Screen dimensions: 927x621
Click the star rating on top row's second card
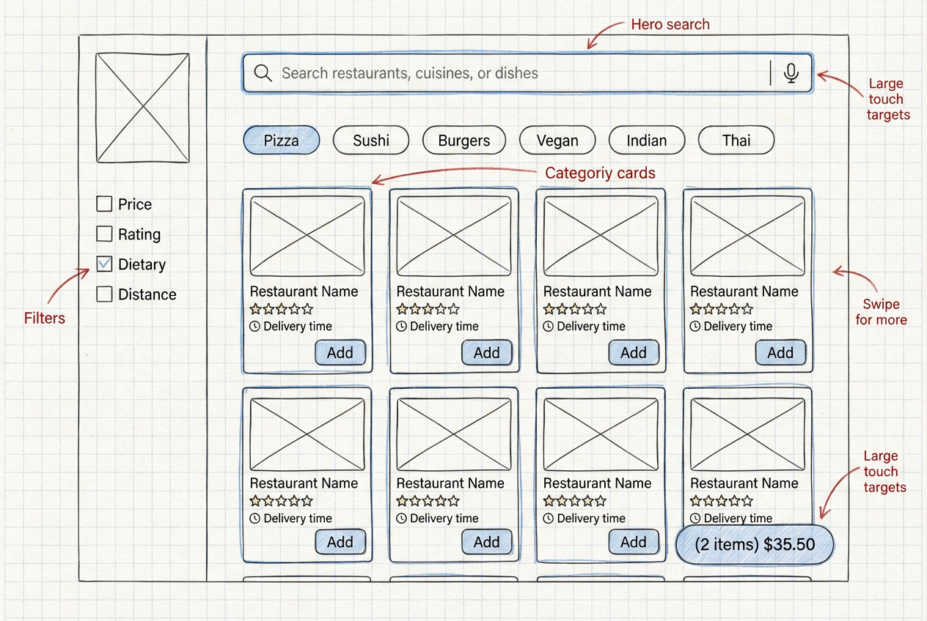(428, 309)
